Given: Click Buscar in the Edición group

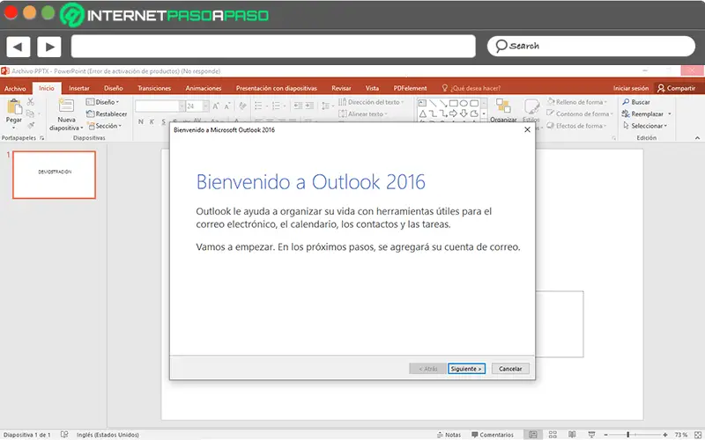Looking at the screenshot, I should (x=636, y=102).
